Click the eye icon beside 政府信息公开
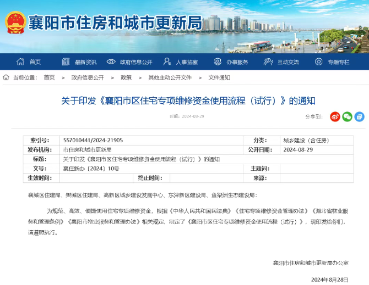Image resolution: width=369 pixels, height=285 pixels. click(x=111, y=62)
